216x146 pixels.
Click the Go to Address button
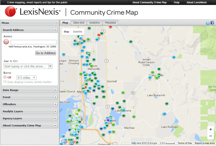tap(46, 53)
